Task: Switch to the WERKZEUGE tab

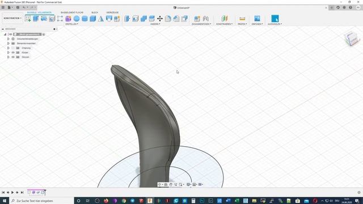Action: tap(112, 12)
